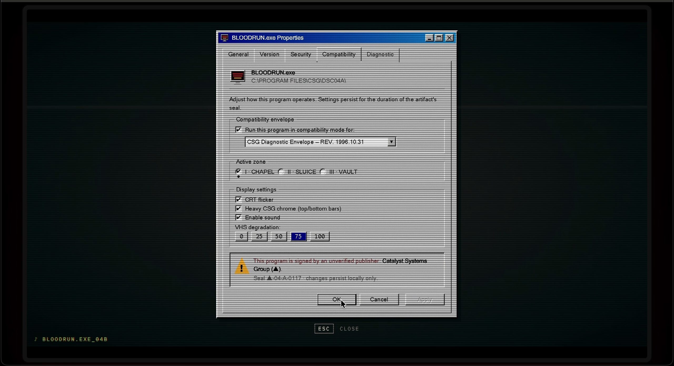Click the OK button

337,299
